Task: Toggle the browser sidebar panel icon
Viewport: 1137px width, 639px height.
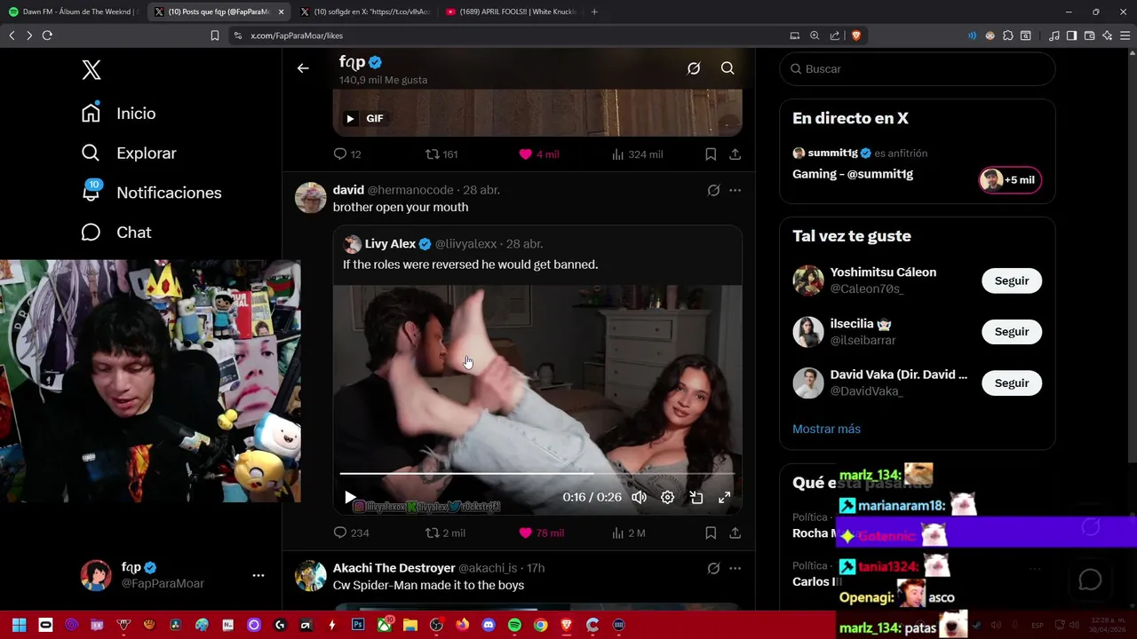Action: (1071, 35)
